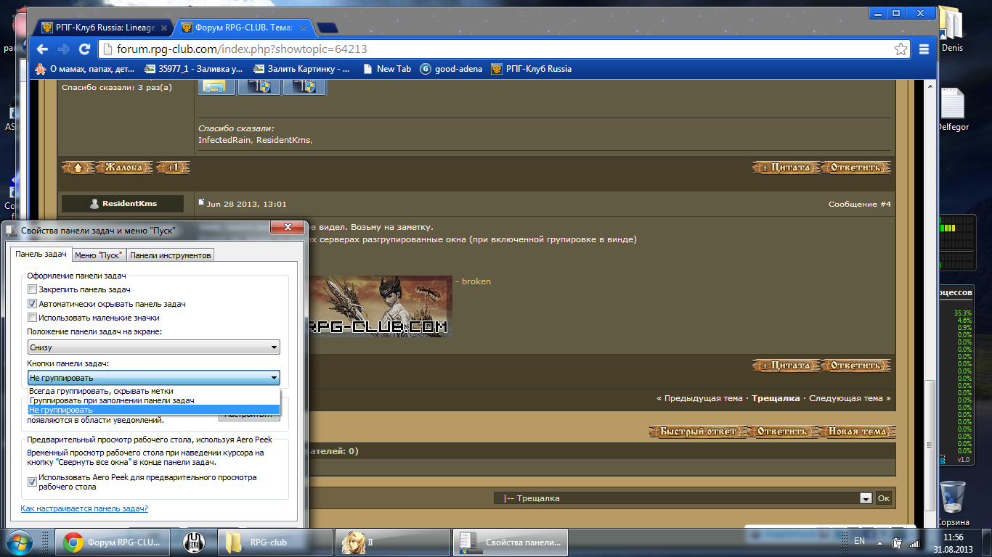The height and width of the screenshot is (557, 992).
Task: Switch to the Панели инструментов tab
Action: point(170,255)
